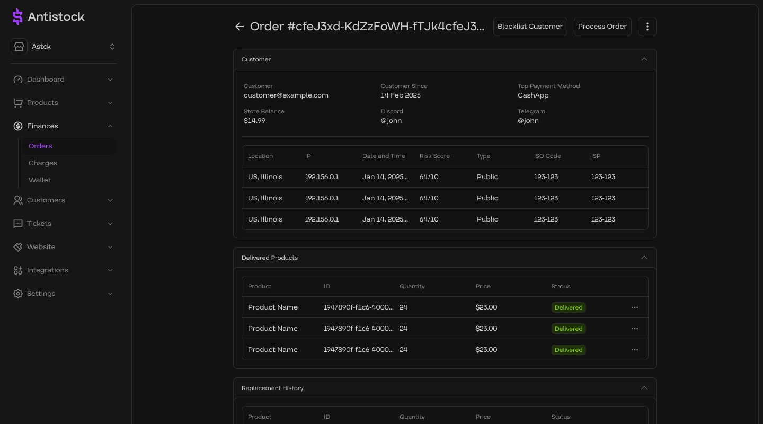This screenshot has height=424, width=763.
Task: Select Tickets in the sidebar
Action: click(39, 224)
